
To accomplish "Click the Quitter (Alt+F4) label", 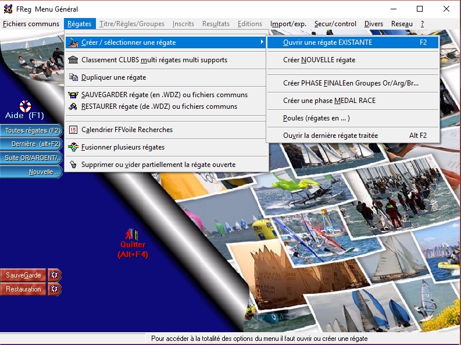I will 133,250.
